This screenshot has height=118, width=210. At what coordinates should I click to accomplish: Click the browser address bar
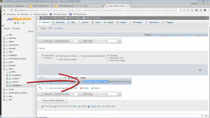(x=98, y=10)
